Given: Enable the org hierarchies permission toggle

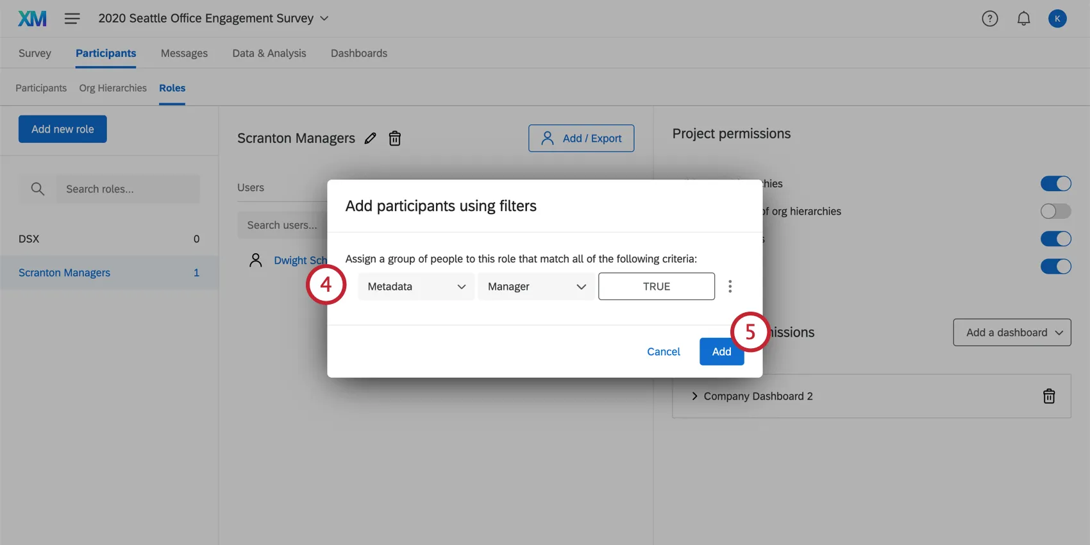Looking at the screenshot, I should click(x=1055, y=211).
